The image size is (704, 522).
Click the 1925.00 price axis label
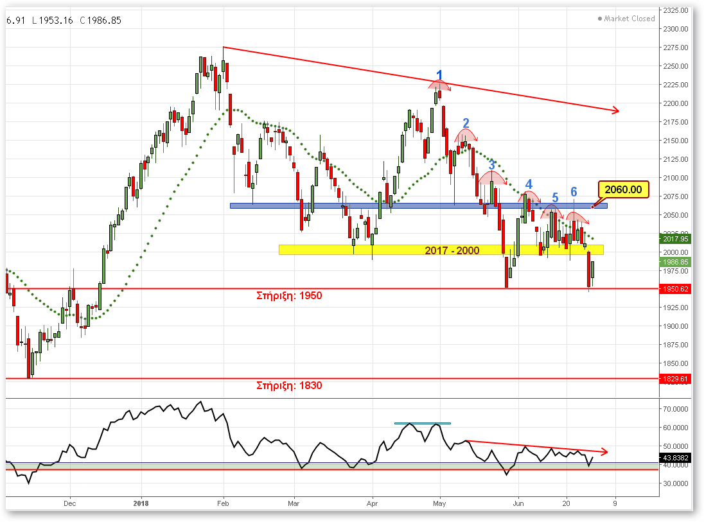point(676,308)
